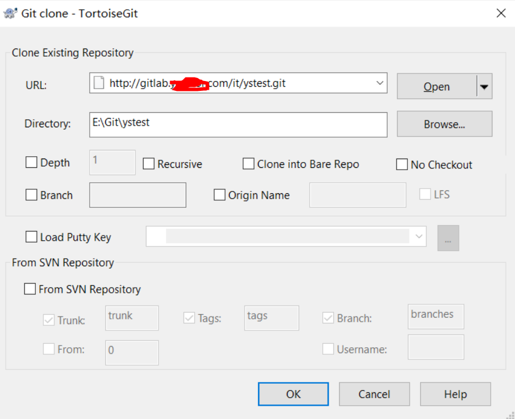Click Cancel to abort the clone
This screenshot has height=419, width=515.
(x=374, y=394)
